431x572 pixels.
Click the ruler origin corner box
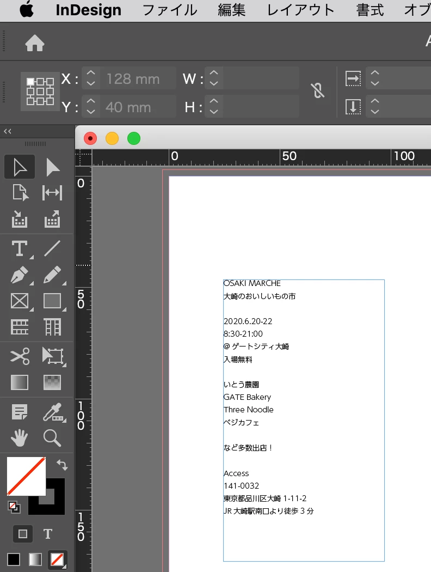(83, 158)
